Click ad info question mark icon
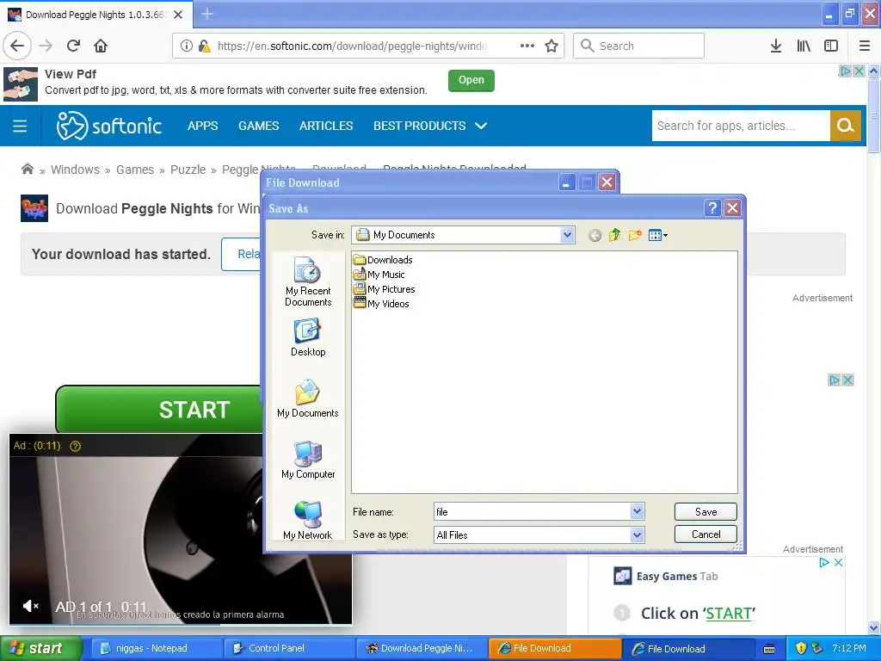 75,446
